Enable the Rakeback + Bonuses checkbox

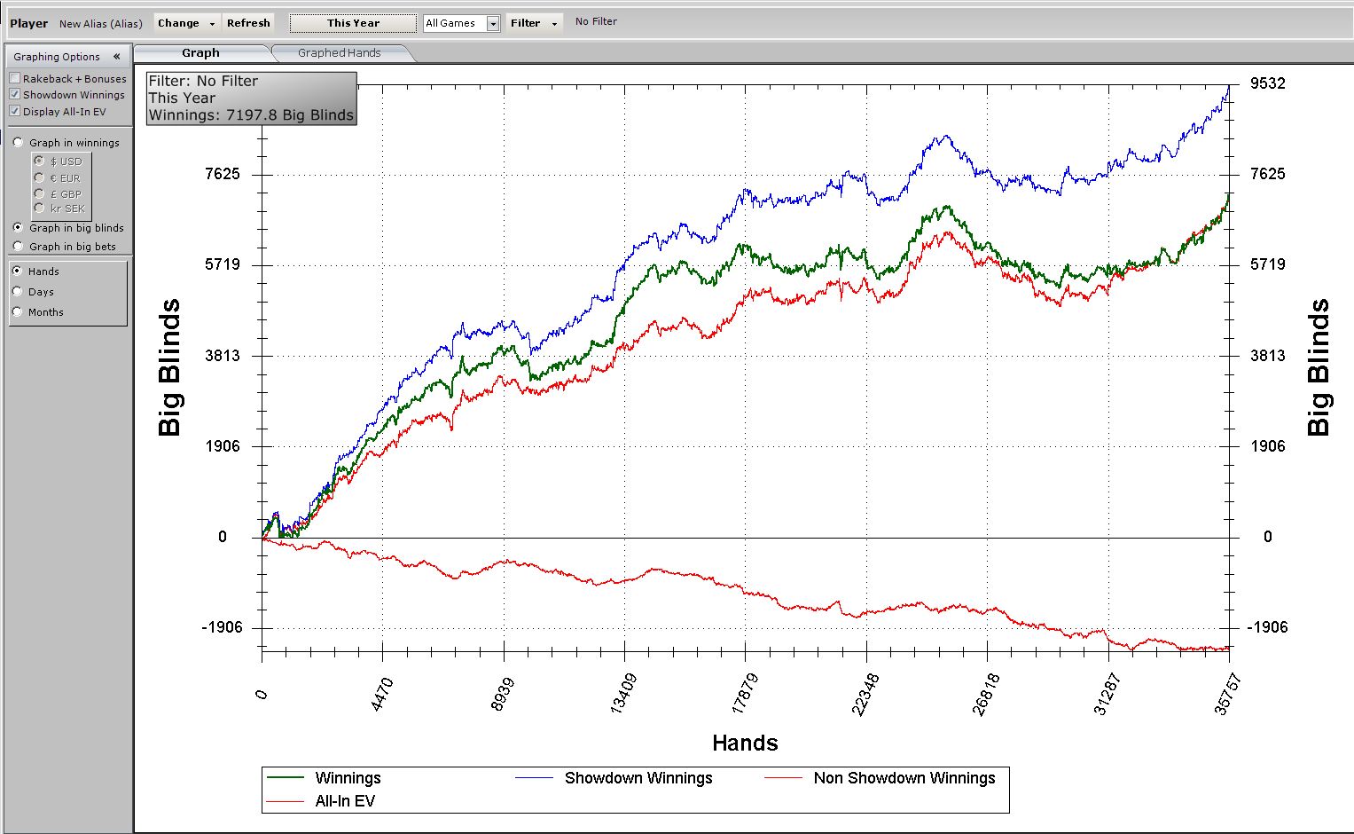[15, 79]
